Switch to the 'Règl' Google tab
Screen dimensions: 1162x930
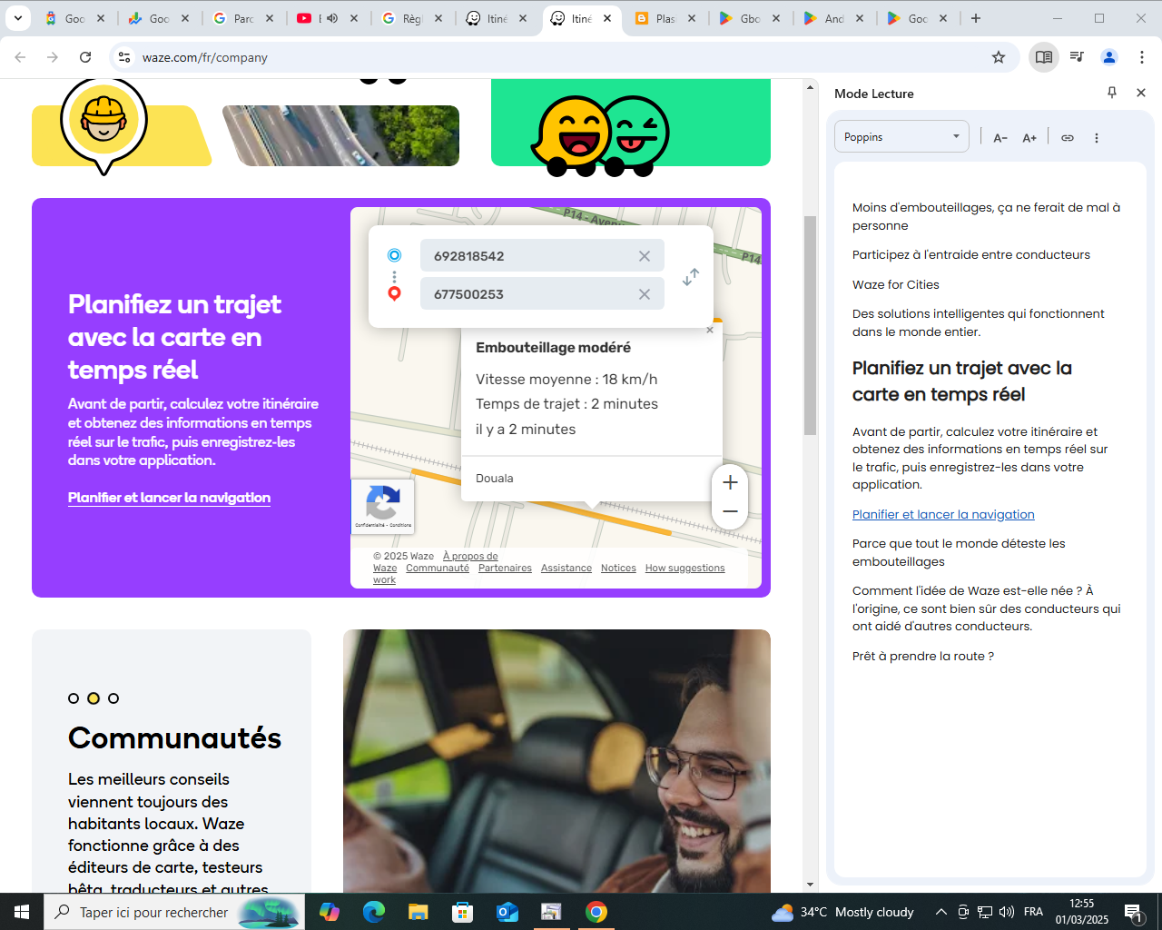click(x=411, y=18)
